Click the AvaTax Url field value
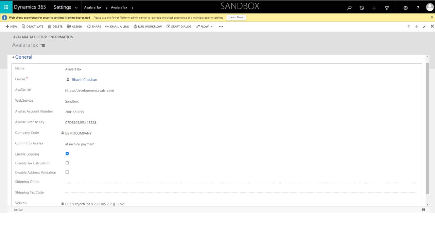This screenshot has width=435, height=244. tap(90, 90)
